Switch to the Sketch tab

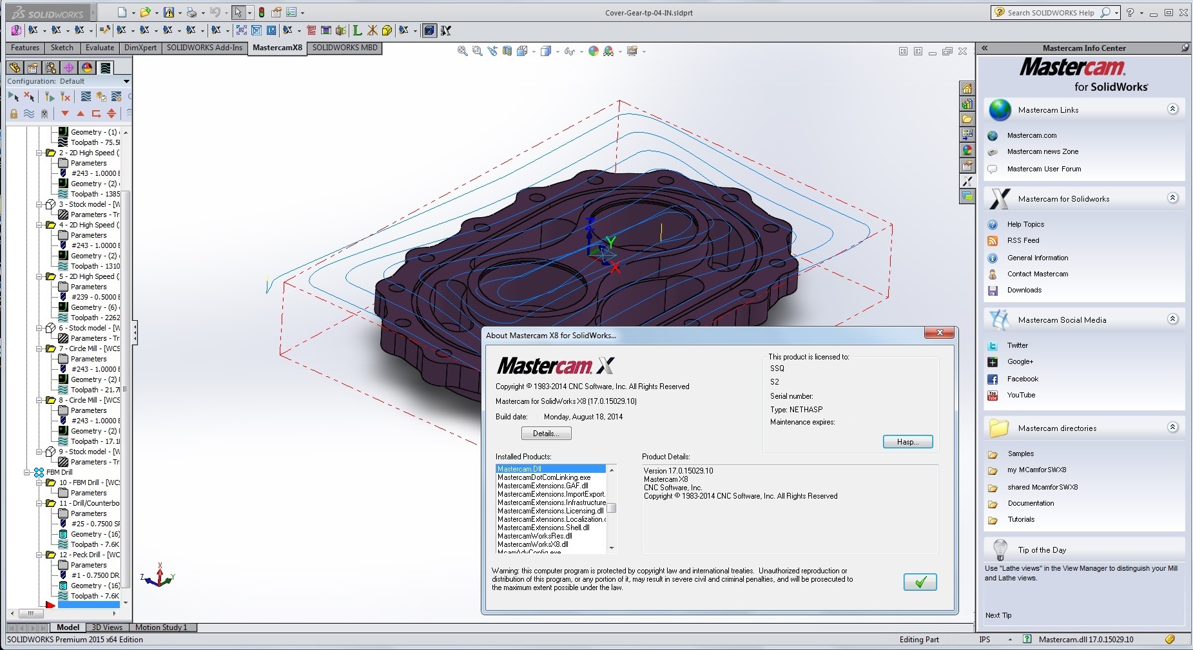click(62, 48)
